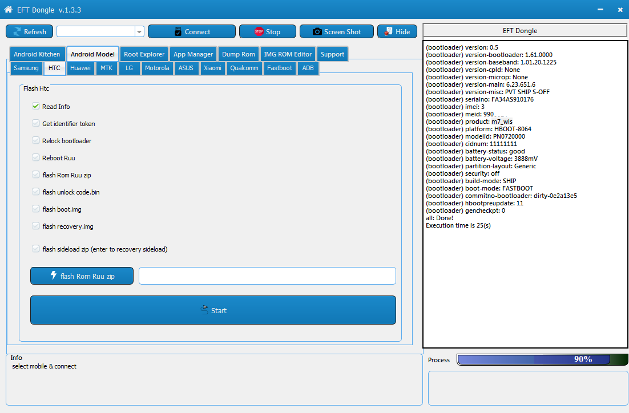Click 'version-misc: PVT SHIP S-OFF' log line
Screen dimensions: 629x413
(x=488, y=92)
